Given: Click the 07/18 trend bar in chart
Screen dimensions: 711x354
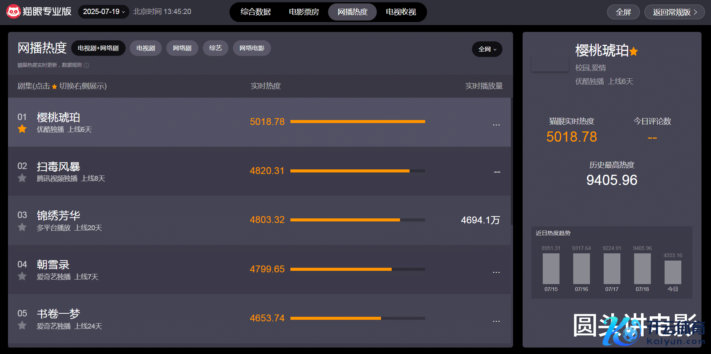Looking at the screenshot, I should [x=642, y=269].
